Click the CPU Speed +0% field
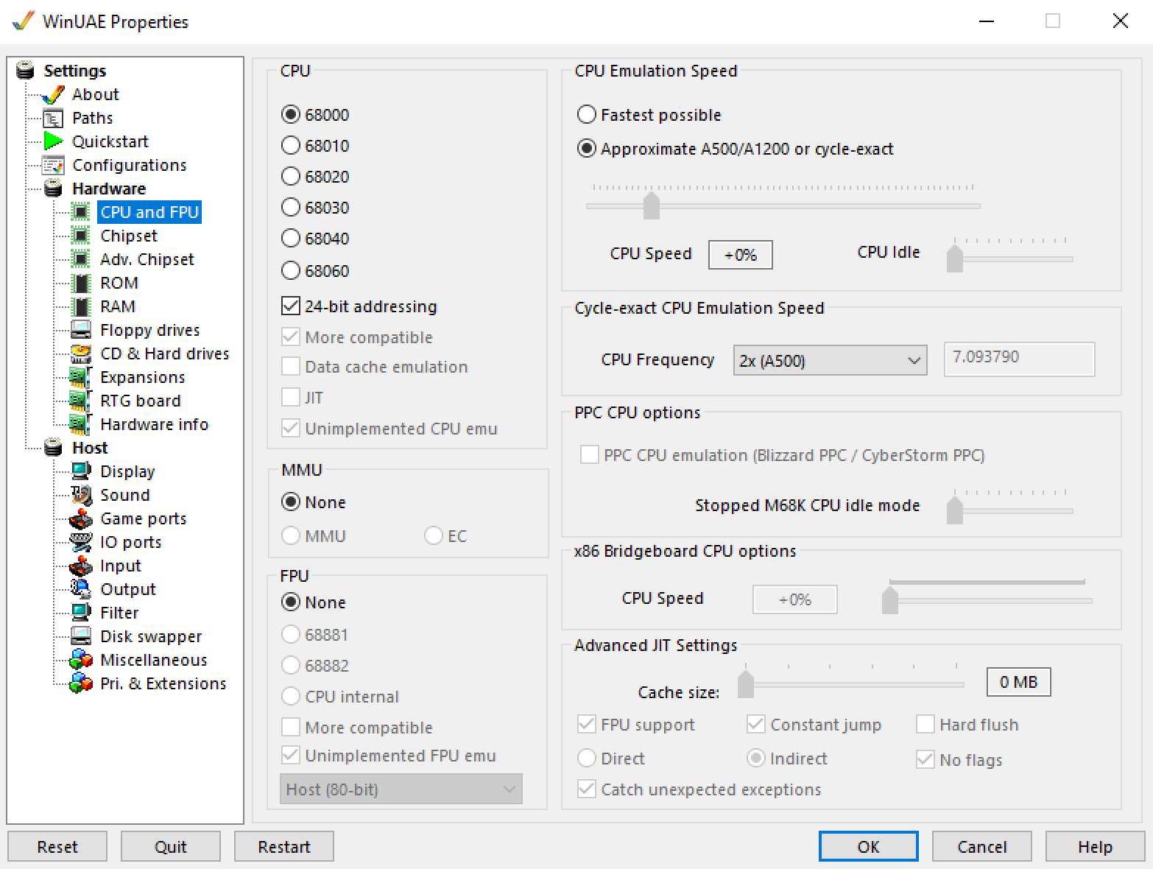 click(741, 255)
